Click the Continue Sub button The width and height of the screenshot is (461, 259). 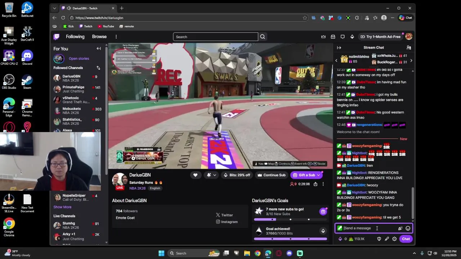pyautogui.click(x=271, y=175)
